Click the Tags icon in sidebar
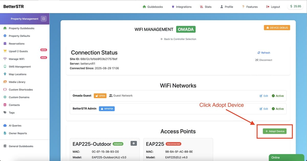Screen dimensions: 307x161 pyautogui.click(x=5, y=113)
